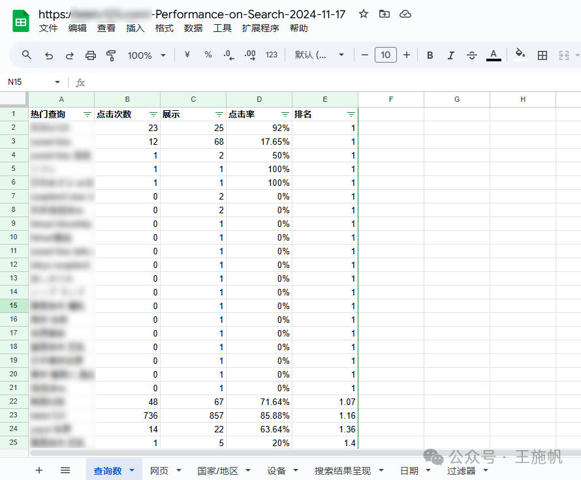Click the select-all corner box
The image size is (581, 480).
[x=14, y=99]
